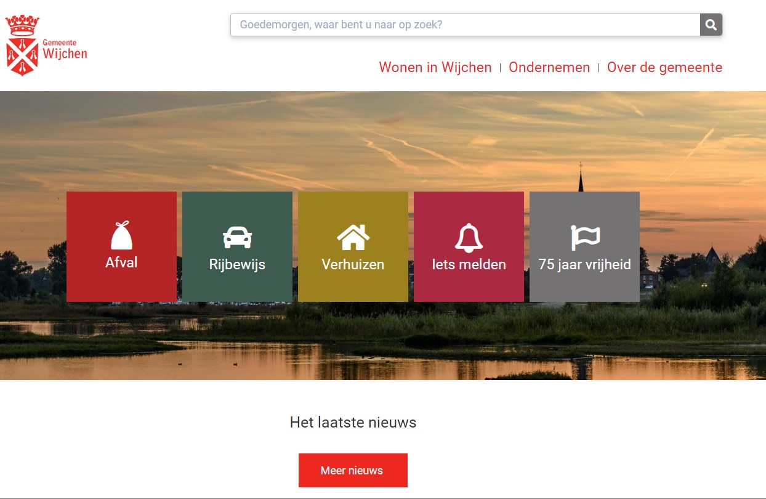Click the car icon on the Rijbewijs tile

pos(237,237)
